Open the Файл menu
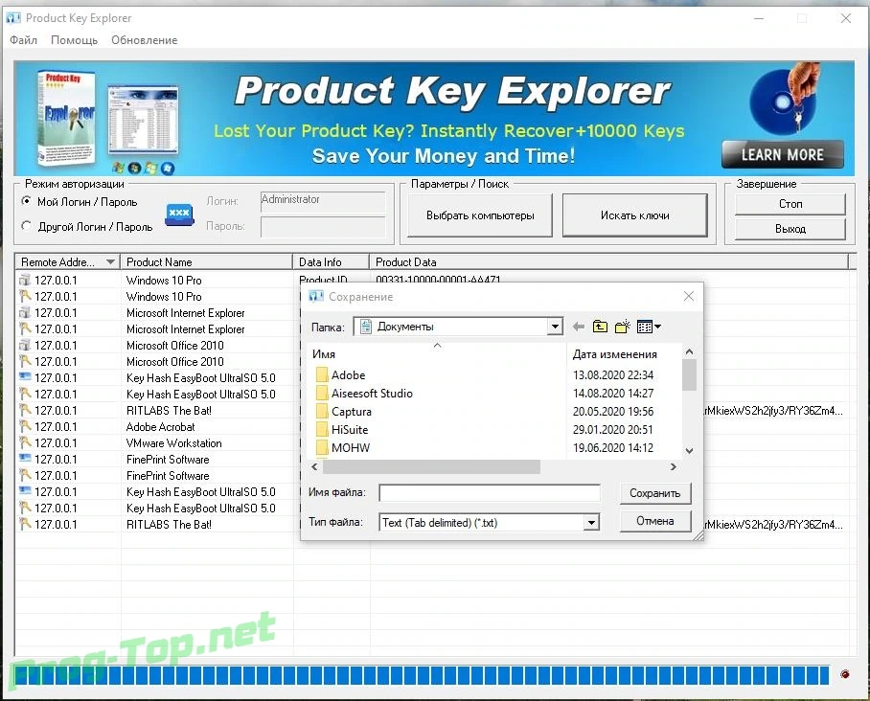 [x=23, y=40]
